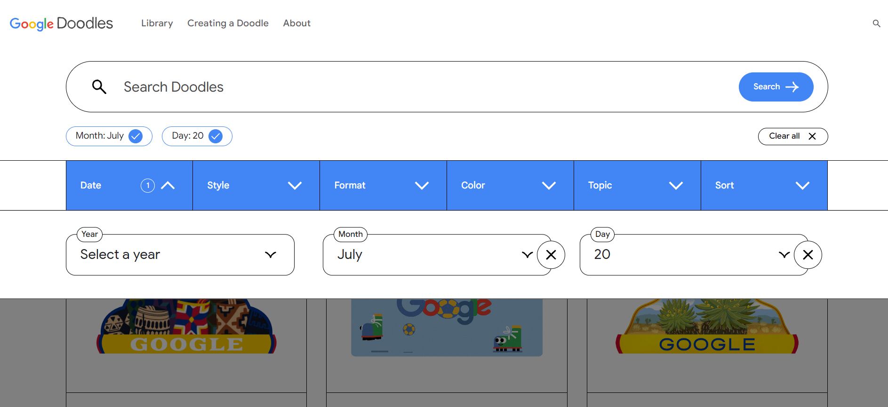888x407 pixels.
Task: Expand the Style filter dropdown
Action: click(256, 186)
